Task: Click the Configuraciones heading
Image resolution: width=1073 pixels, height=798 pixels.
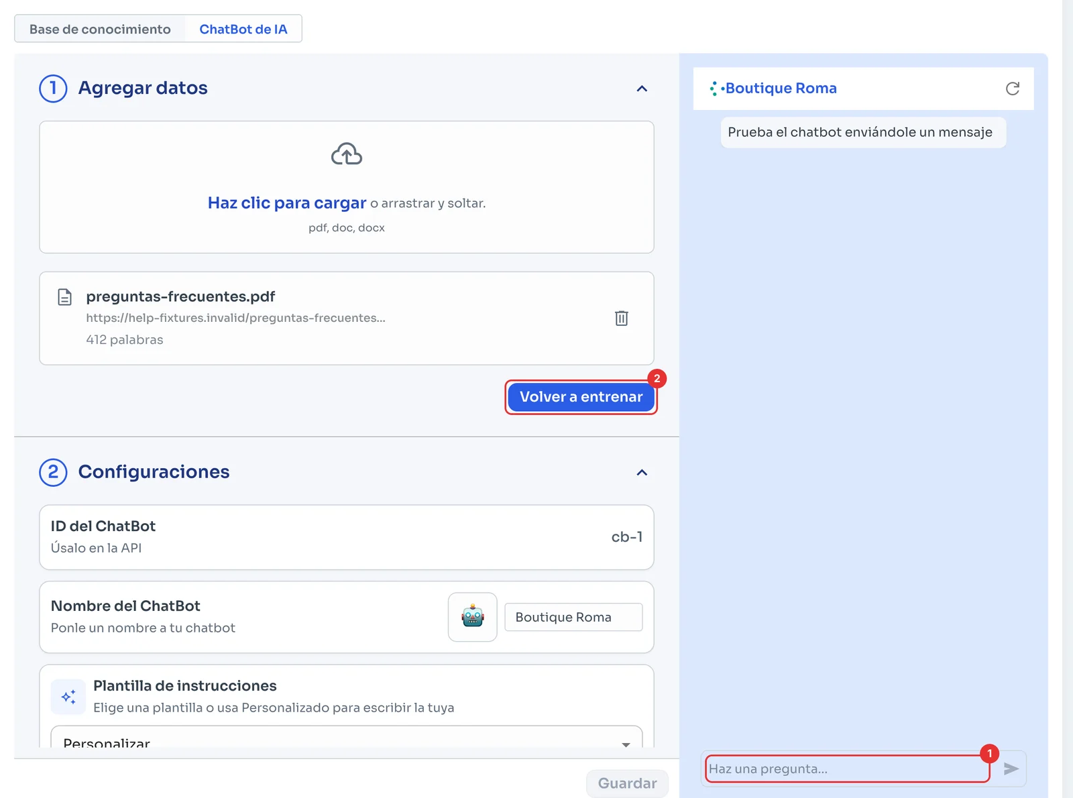Action: (154, 472)
